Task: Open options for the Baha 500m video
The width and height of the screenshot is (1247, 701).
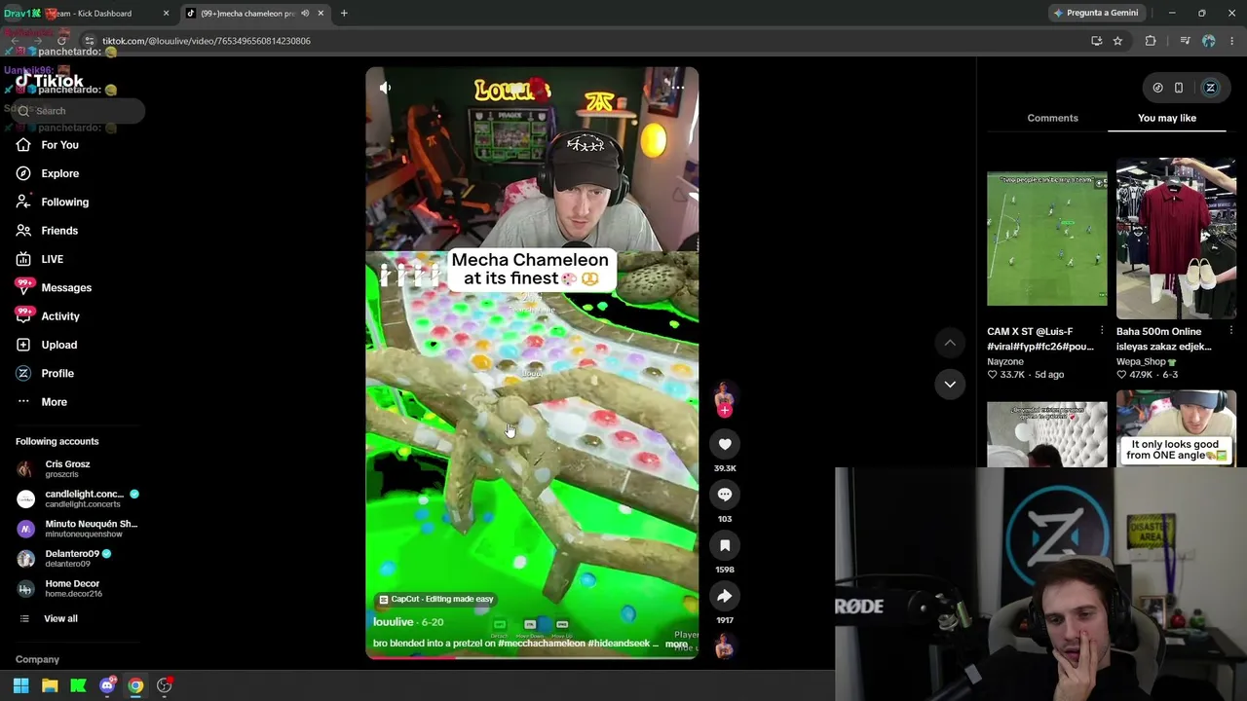Action: point(1231,331)
